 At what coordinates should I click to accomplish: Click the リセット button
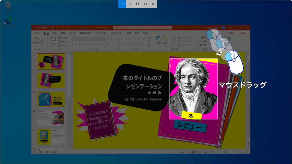tap(62, 42)
